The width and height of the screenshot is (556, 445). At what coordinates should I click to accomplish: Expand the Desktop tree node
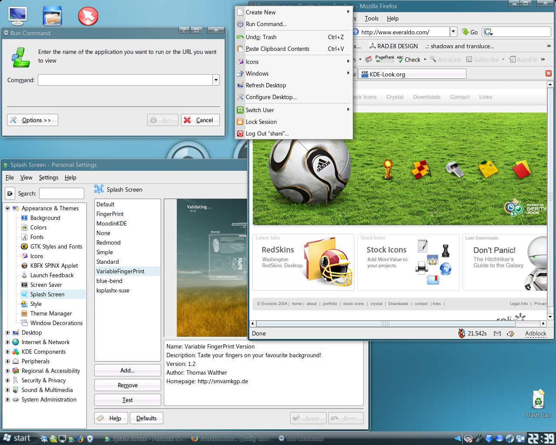pos(7,332)
